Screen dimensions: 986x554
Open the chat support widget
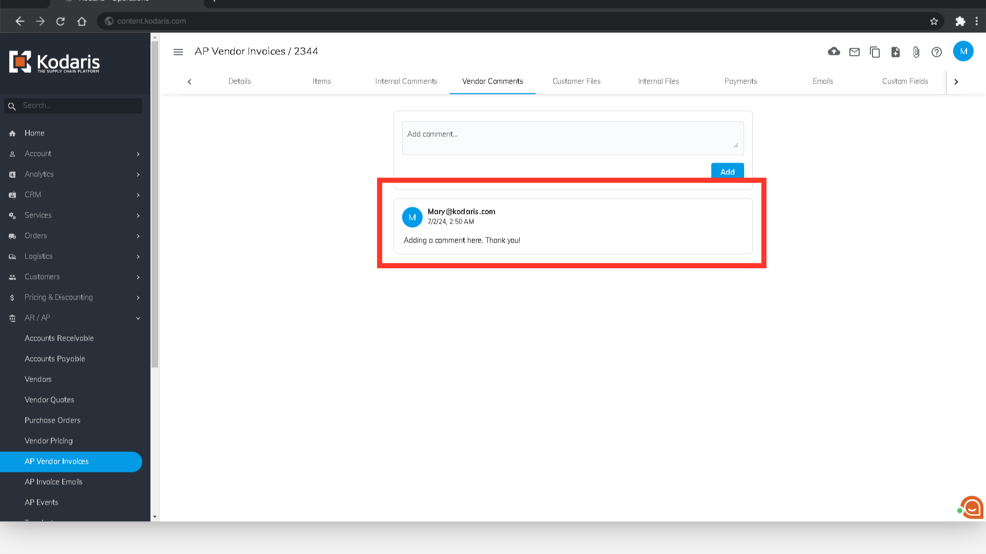click(971, 507)
